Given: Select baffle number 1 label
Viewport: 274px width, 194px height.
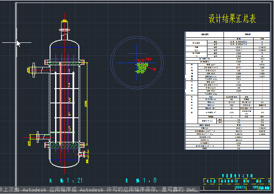Looking at the screenshot, I should (69, 71).
